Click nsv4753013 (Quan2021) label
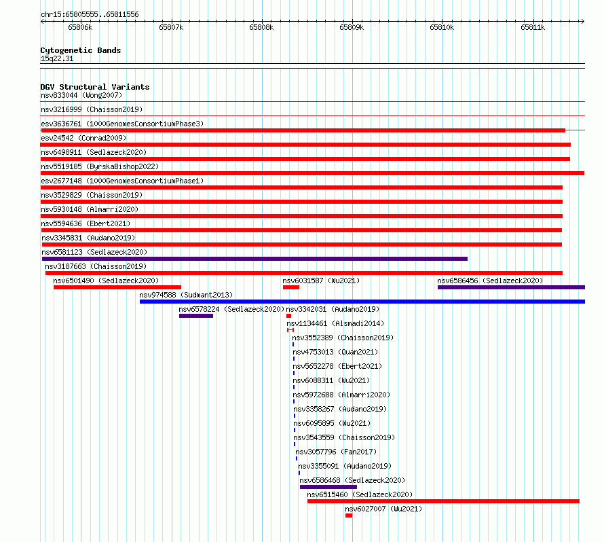604x542 pixels. pyautogui.click(x=335, y=352)
